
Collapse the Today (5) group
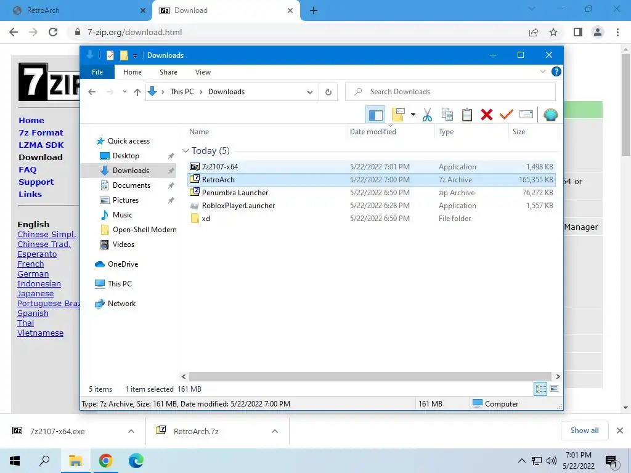pos(185,151)
